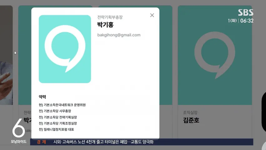The image size is (266, 150).
Task: Select 현) 기본소득한국네트워크 운영위원 line
Action: click(62, 105)
